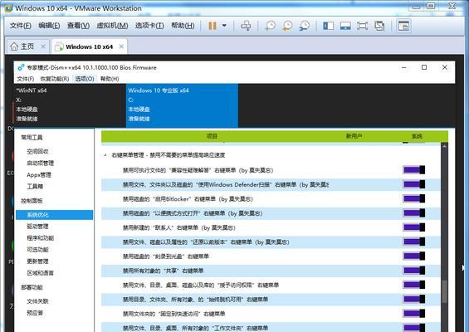The image size is (469, 332).
Task: Toggle 兼容性疑难解答 right-click menu switch
Action: (414, 170)
